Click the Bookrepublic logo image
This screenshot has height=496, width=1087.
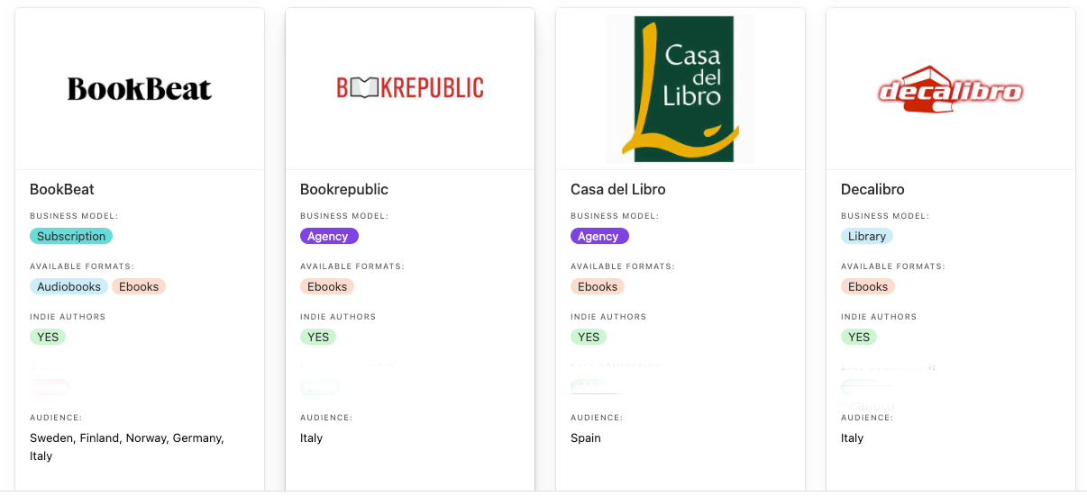point(410,87)
